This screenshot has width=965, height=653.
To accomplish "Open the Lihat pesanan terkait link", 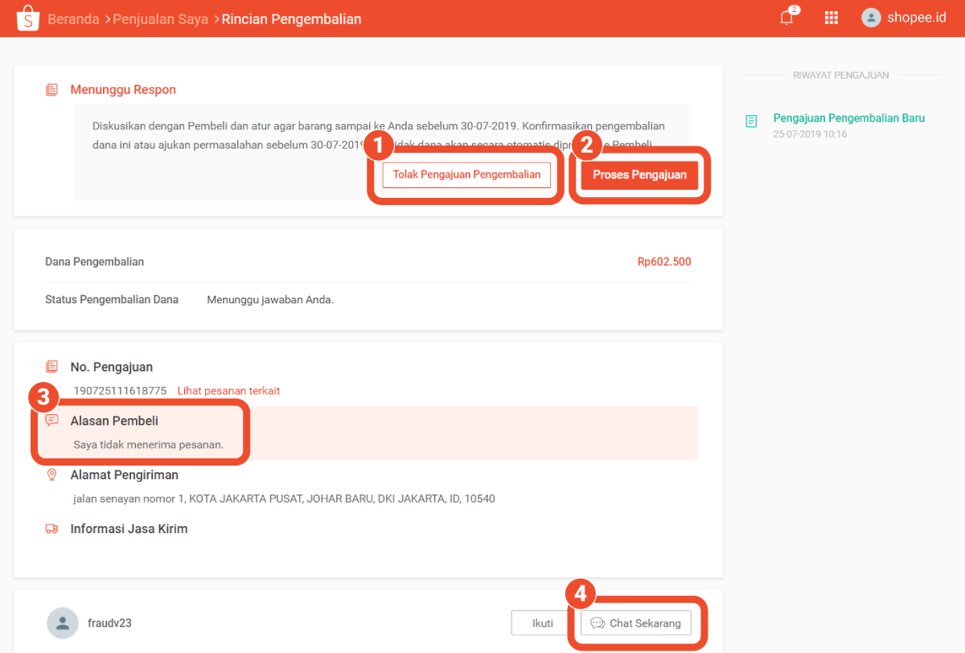I will tap(228, 391).
